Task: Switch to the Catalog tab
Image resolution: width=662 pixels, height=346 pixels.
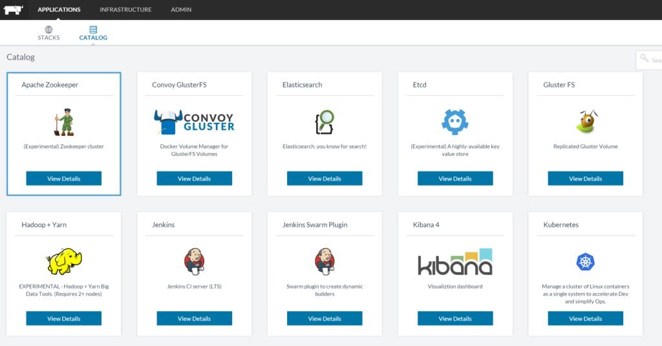Action: [x=93, y=34]
